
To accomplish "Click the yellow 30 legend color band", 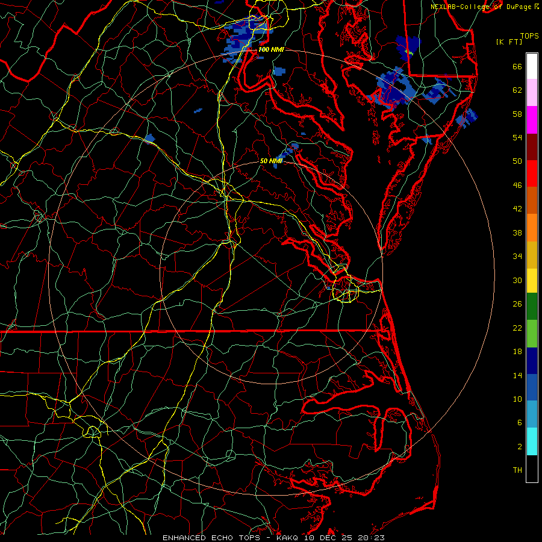I will tap(532, 281).
